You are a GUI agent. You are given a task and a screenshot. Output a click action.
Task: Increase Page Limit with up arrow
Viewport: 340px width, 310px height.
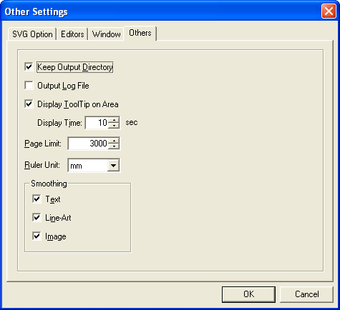coord(114,141)
